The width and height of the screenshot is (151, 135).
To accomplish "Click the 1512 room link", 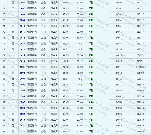I will coord(22,131).
